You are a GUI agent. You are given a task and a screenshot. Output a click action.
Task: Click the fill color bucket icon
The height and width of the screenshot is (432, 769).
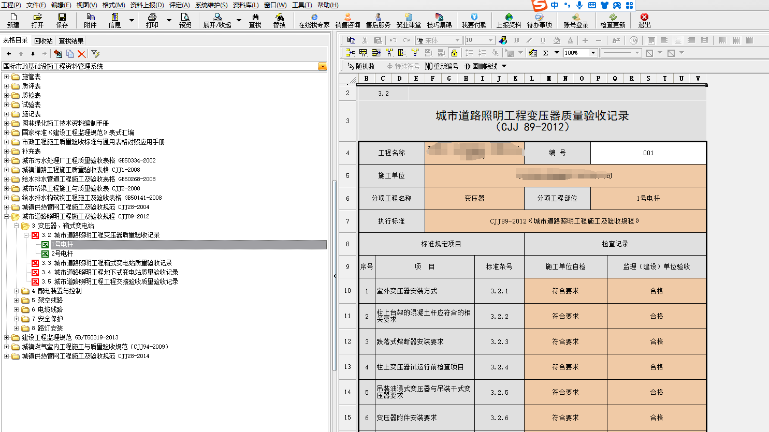[557, 40]
